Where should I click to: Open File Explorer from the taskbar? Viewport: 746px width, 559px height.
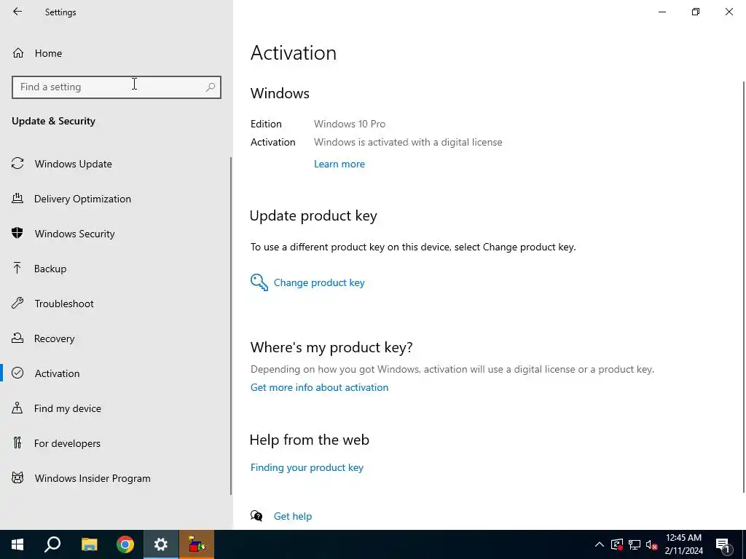89,544
